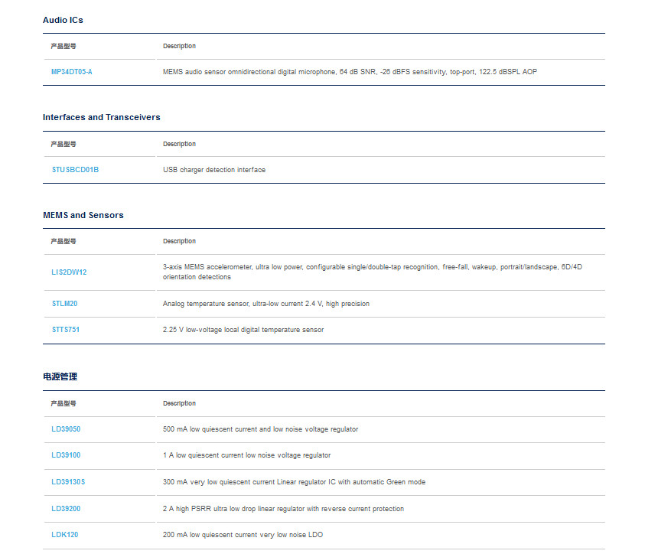Viewport: 645px width, 554px height.
Task: Click the Description header in Audio ICs table
Action: coord(179,46)
